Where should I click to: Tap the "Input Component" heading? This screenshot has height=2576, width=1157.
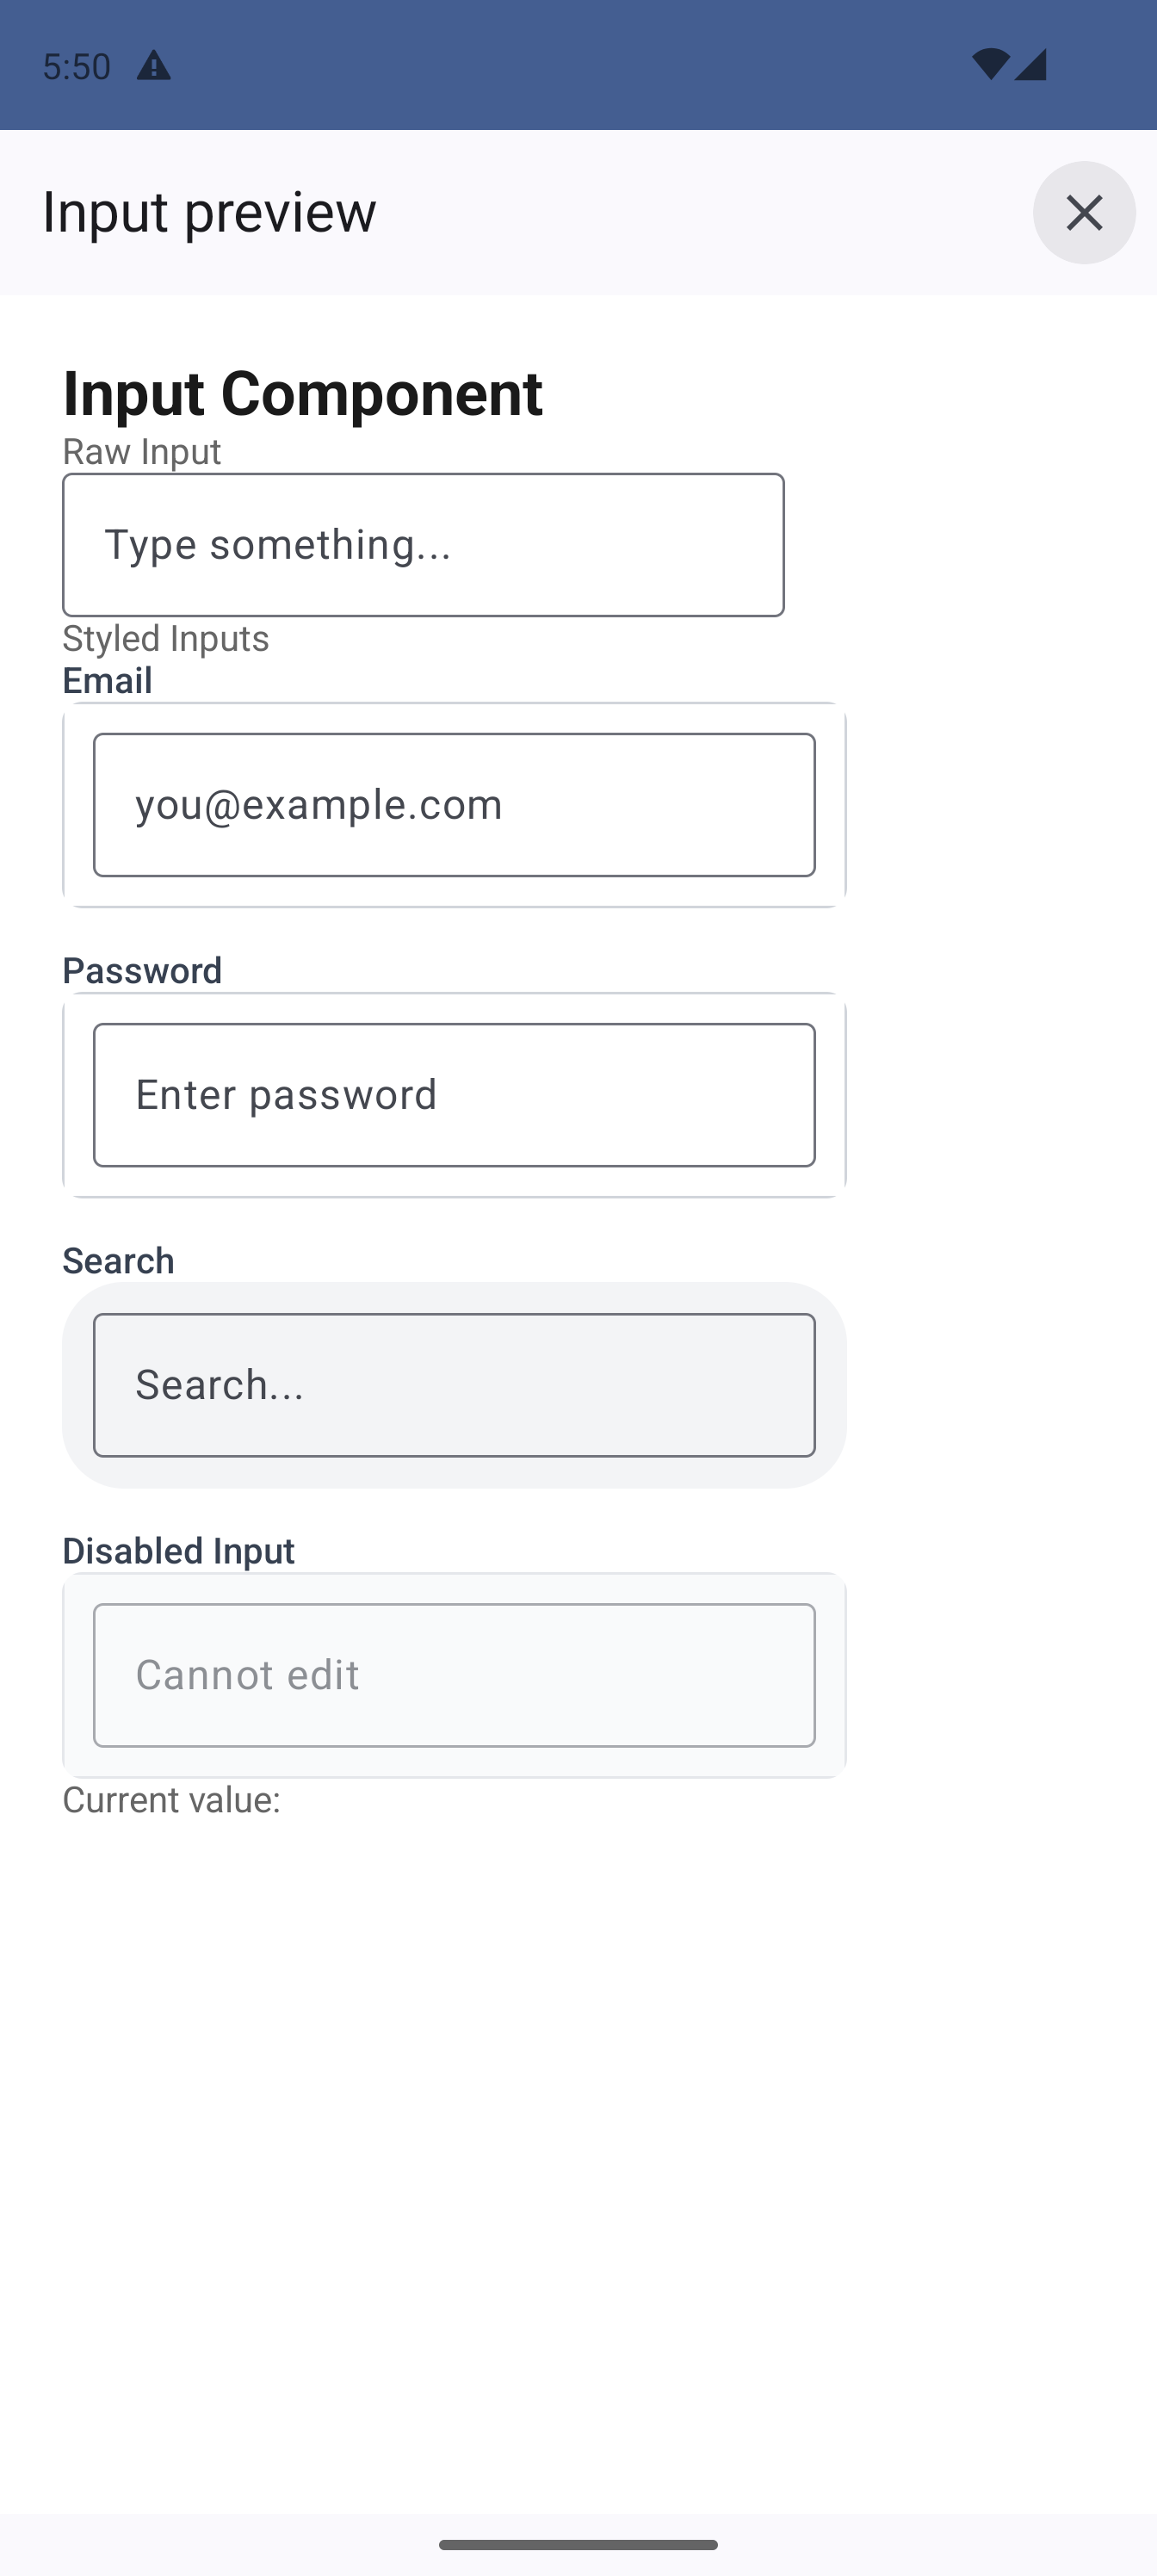302,393
